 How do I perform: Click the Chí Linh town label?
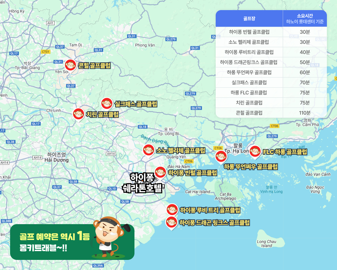point(54,110)
